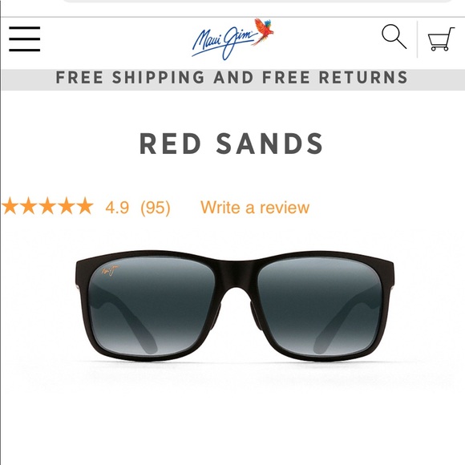Image resolution: width=465 pixels, height=465 pixels.
Task: Click the search magnifier icon
Action: click(394, 36)
